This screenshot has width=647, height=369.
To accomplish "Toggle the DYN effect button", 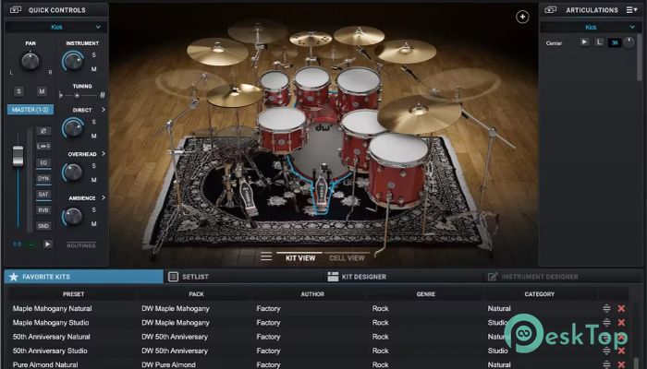I will [x=43, y=178].
